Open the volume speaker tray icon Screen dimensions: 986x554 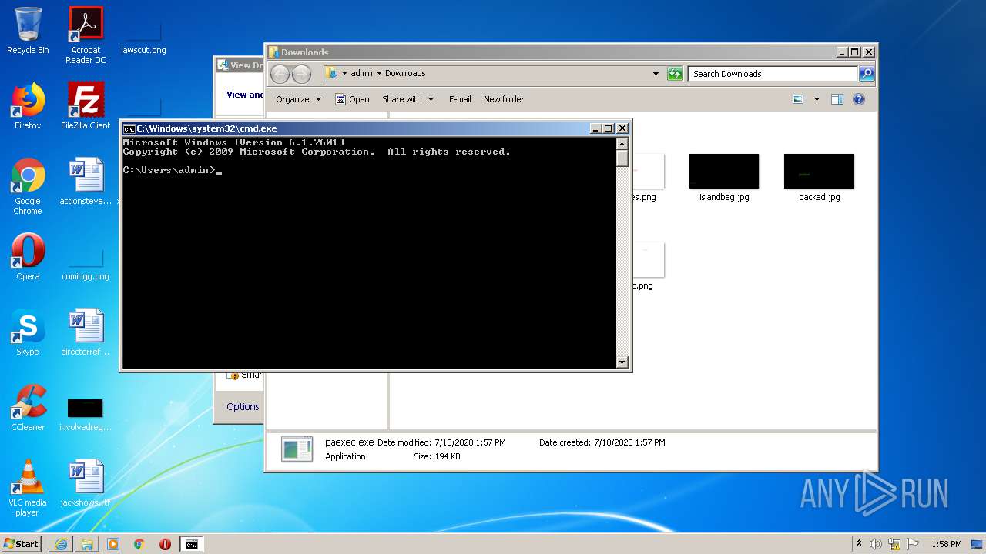click(876, 544)
